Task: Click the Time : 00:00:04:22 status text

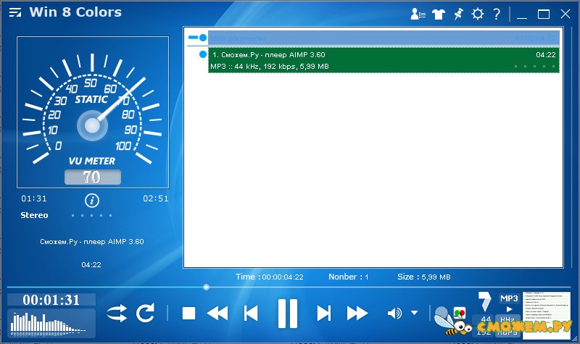Action: [269, 277]
